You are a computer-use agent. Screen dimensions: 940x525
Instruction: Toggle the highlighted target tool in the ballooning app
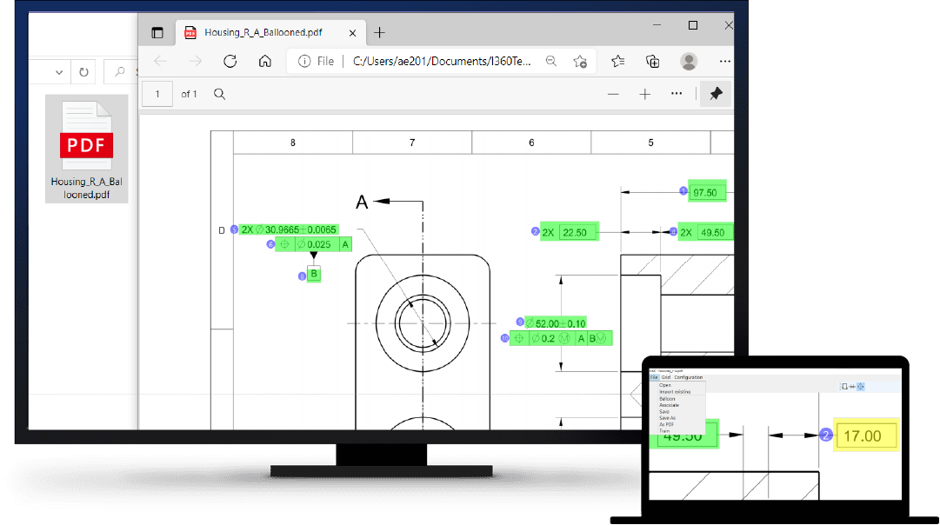[861, 386]
